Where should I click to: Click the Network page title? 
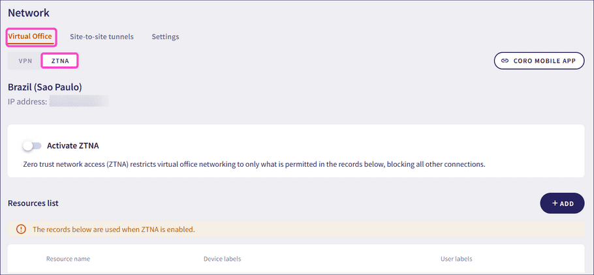click(x=29, y=12)
